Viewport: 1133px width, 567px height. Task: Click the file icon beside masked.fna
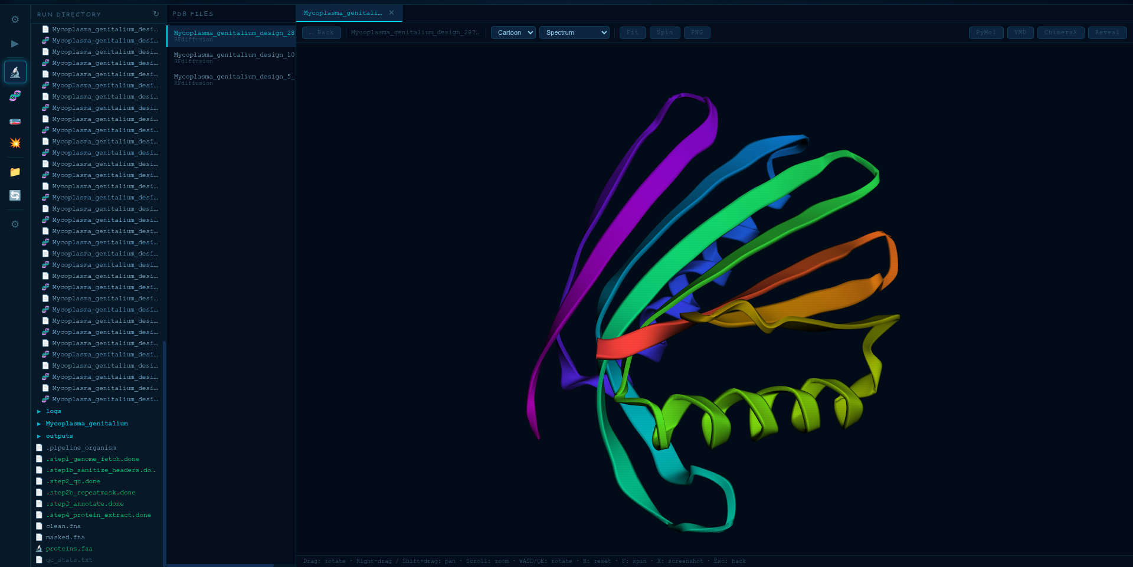39,537
